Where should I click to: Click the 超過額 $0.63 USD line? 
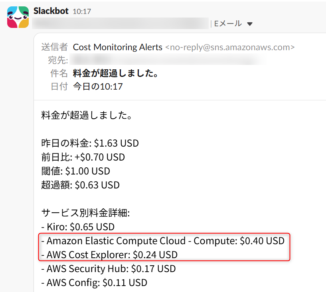80,185
